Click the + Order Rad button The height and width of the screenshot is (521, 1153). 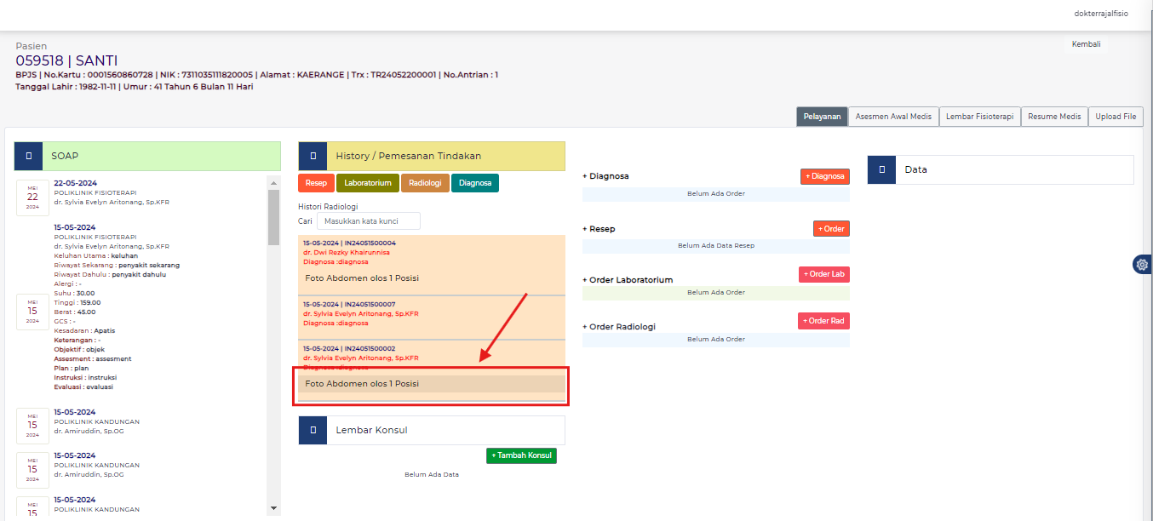tap(823, 321)
